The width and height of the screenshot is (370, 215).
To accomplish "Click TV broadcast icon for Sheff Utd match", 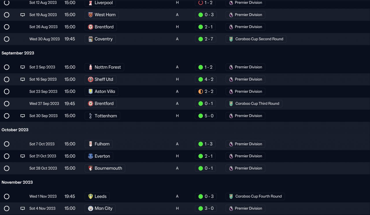I will (23, 79).
